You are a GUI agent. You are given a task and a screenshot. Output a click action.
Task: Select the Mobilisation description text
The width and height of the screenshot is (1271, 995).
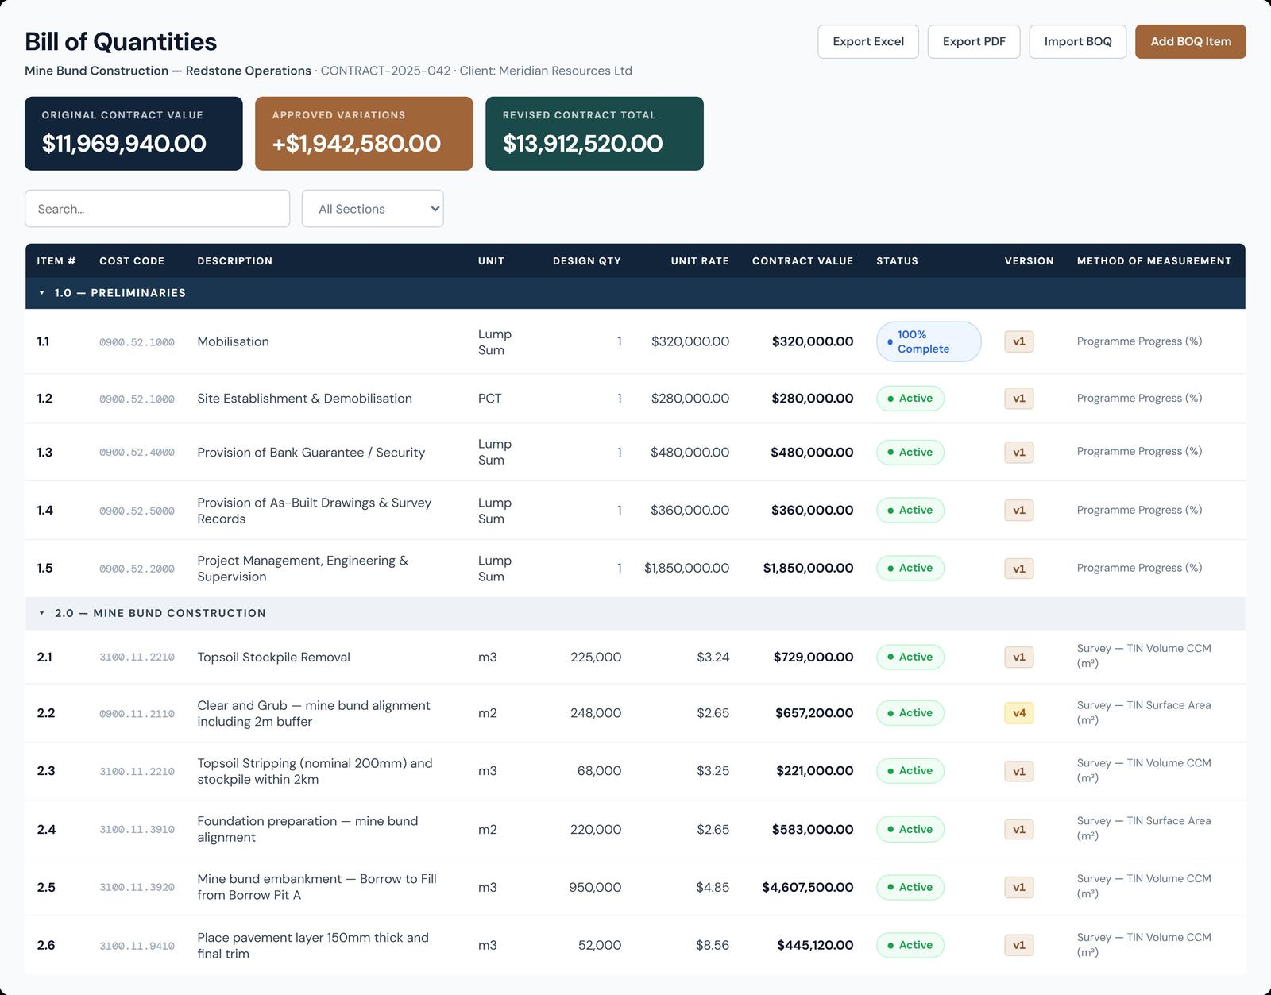(x=233, y=341)
